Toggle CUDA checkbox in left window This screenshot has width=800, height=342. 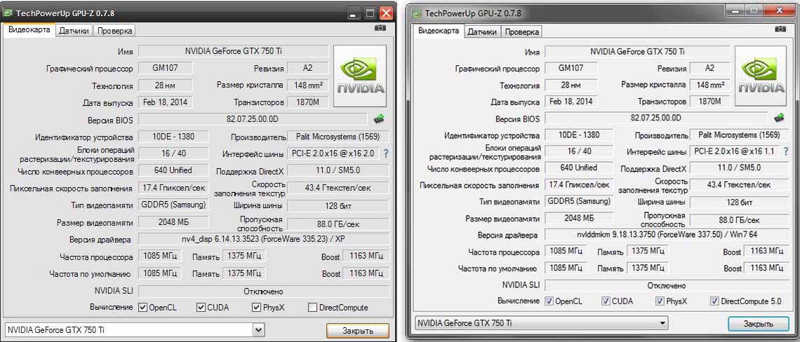[x=201, y=308]
